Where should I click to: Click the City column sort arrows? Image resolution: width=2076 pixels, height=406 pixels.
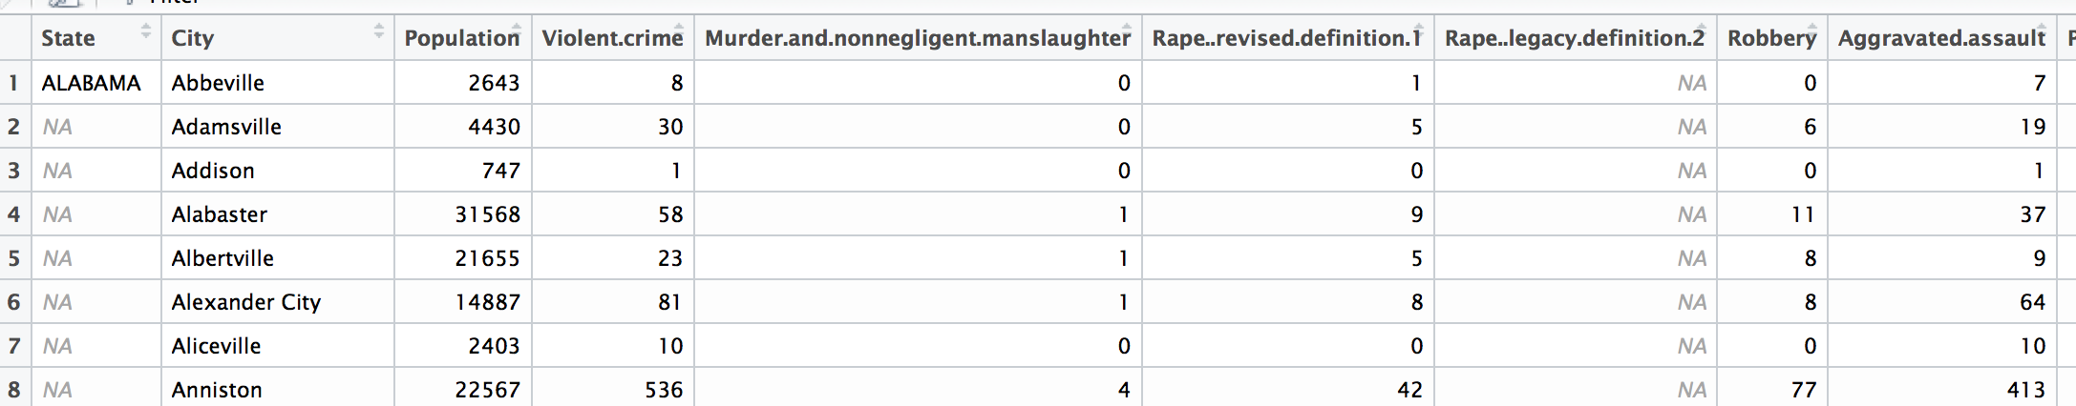(379, 31)
